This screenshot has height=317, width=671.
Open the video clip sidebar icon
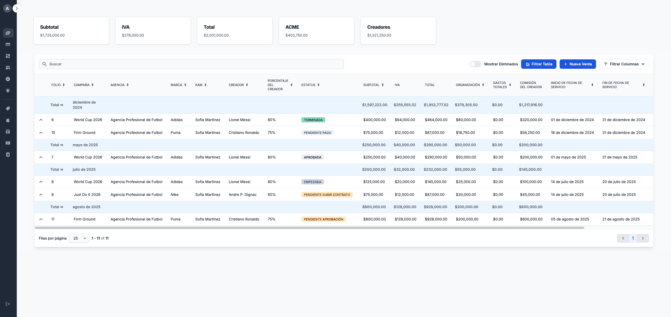(x=8, y=132)
